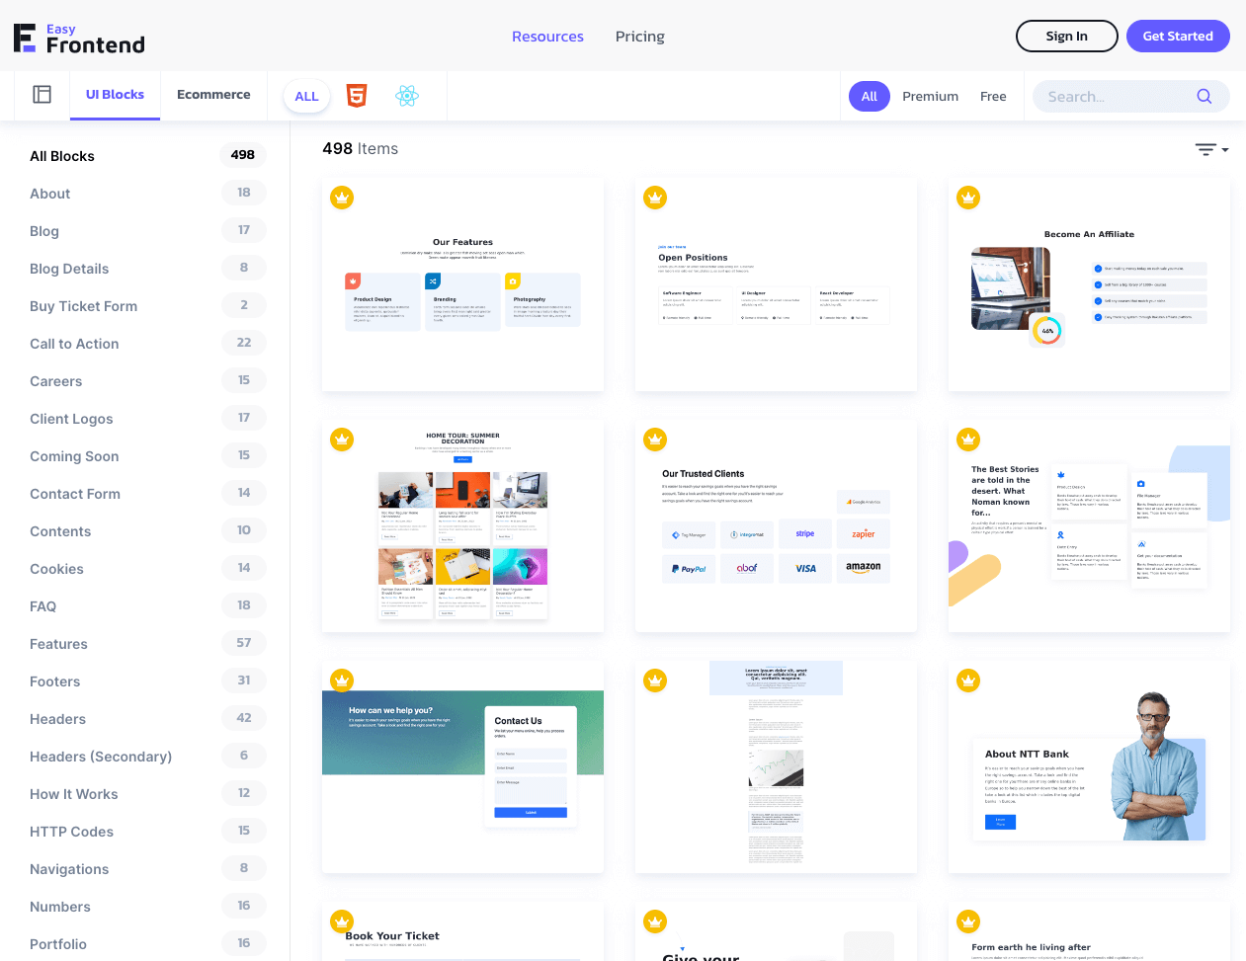
Task: Select the All pricing filter pill
Action: pos(869,96)
